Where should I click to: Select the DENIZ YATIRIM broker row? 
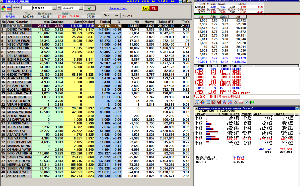tap(95, 29)
